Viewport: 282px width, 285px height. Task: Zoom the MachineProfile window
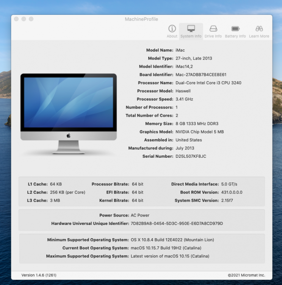31,19
